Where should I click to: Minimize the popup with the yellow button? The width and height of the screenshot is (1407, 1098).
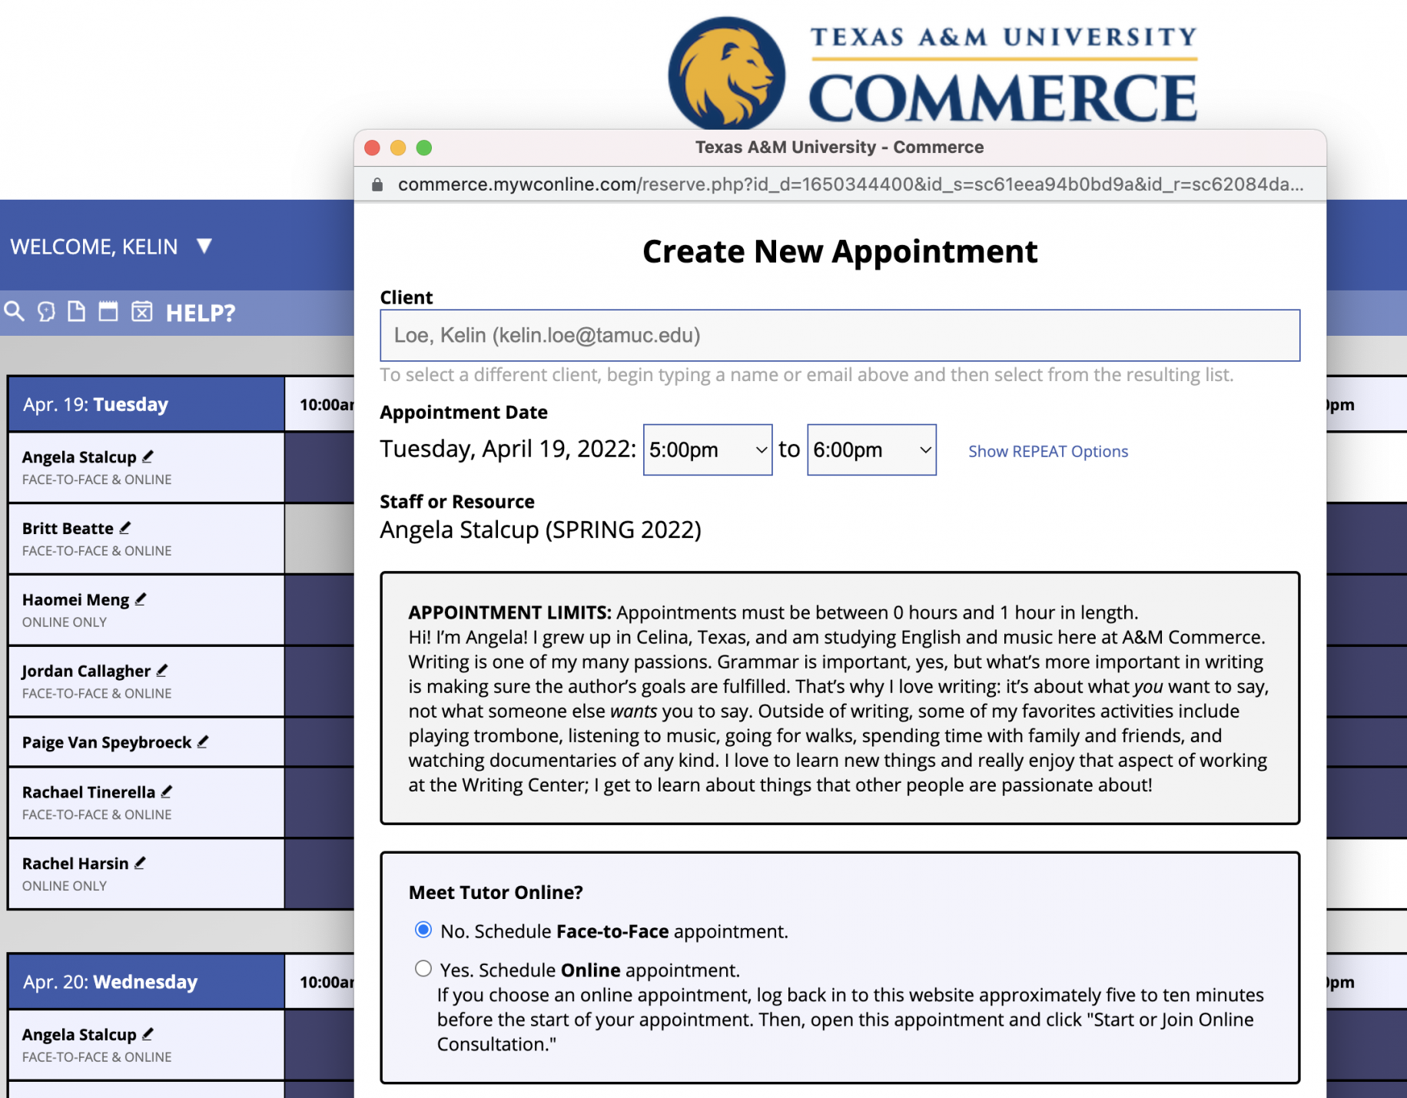tap(398, 148)
